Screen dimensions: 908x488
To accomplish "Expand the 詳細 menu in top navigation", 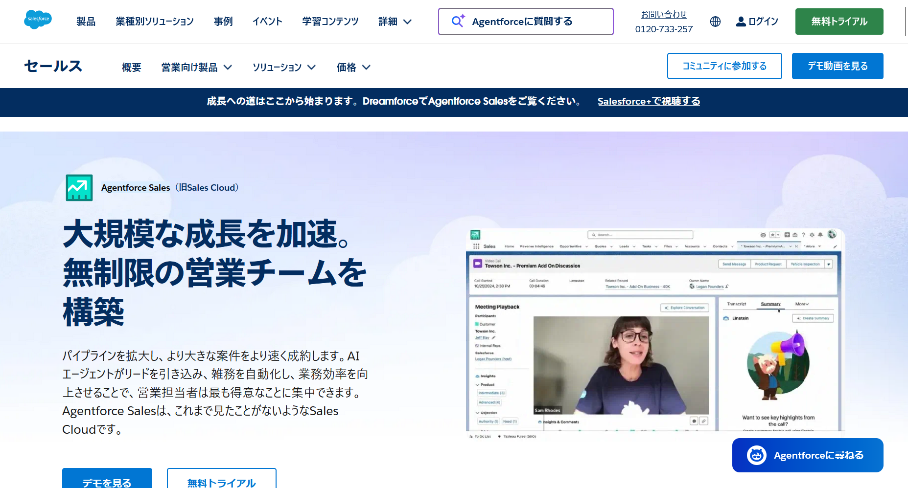I will tap(395, 22).
